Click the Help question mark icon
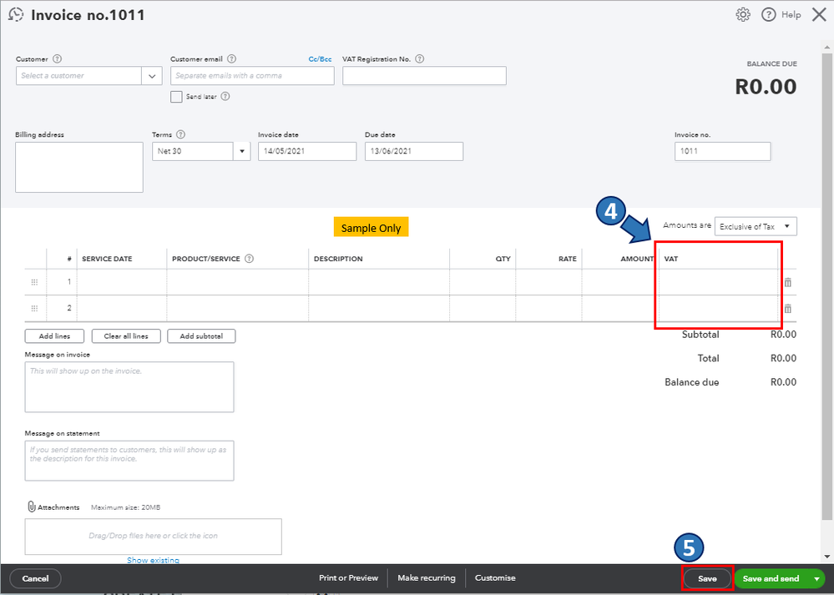The image size is (834, 595). click(769, 14)
